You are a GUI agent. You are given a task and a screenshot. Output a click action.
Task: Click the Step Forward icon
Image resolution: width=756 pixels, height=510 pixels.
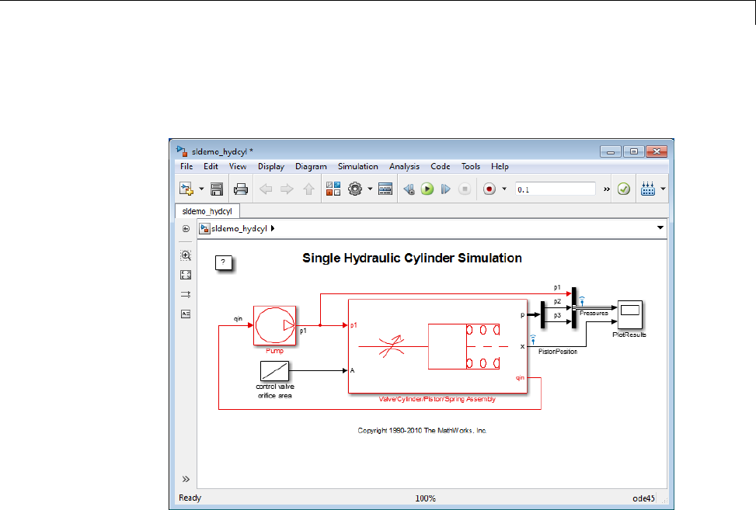tap(446, 189)
